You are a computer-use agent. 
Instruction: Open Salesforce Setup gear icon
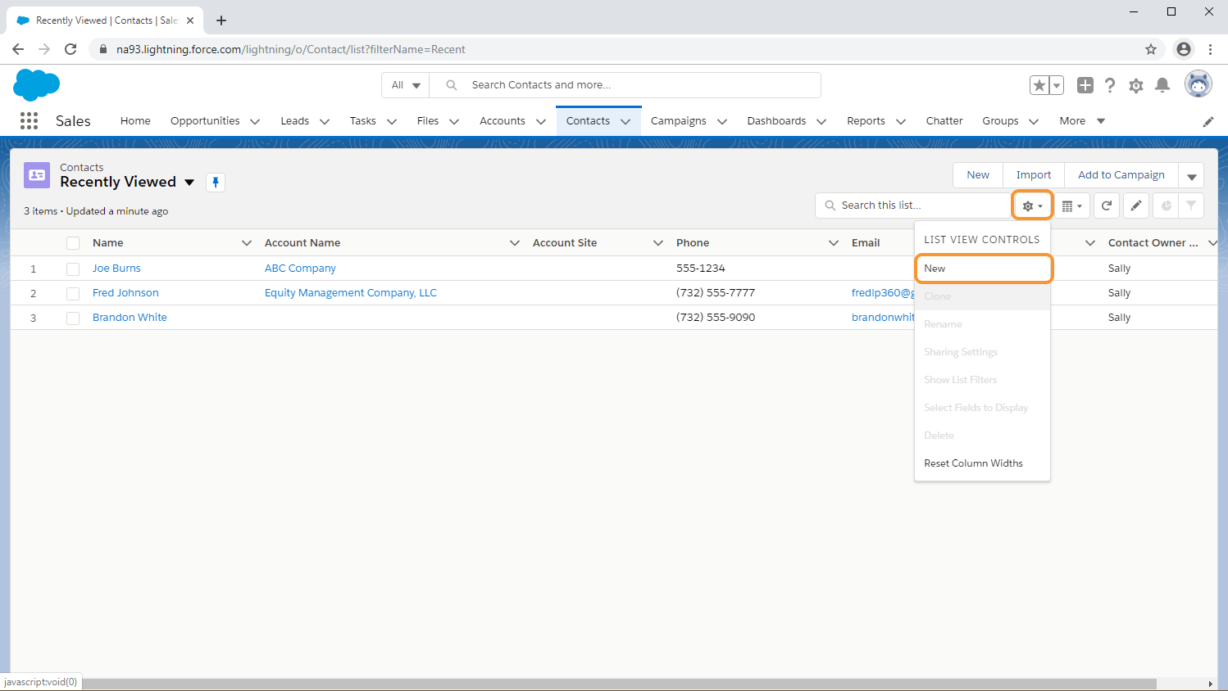(x=1135, y=85)
